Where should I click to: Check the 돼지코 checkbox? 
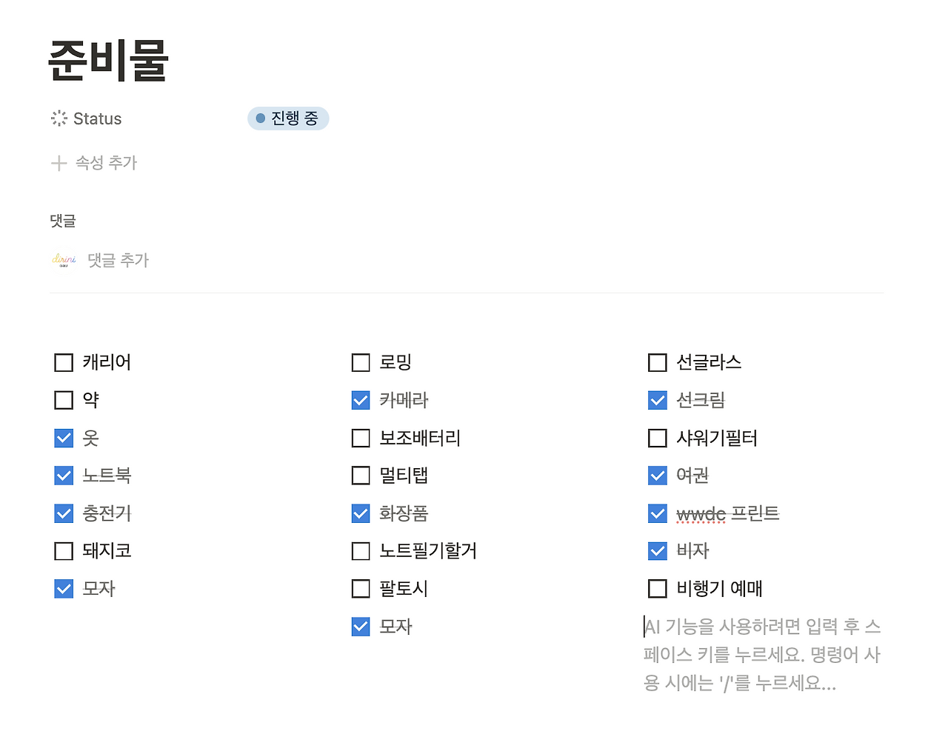click(63, 551)
